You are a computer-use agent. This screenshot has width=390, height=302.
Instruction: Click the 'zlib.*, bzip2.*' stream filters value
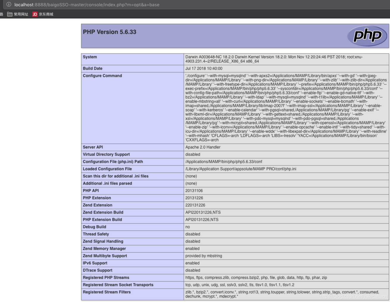(x=282, y=294)
